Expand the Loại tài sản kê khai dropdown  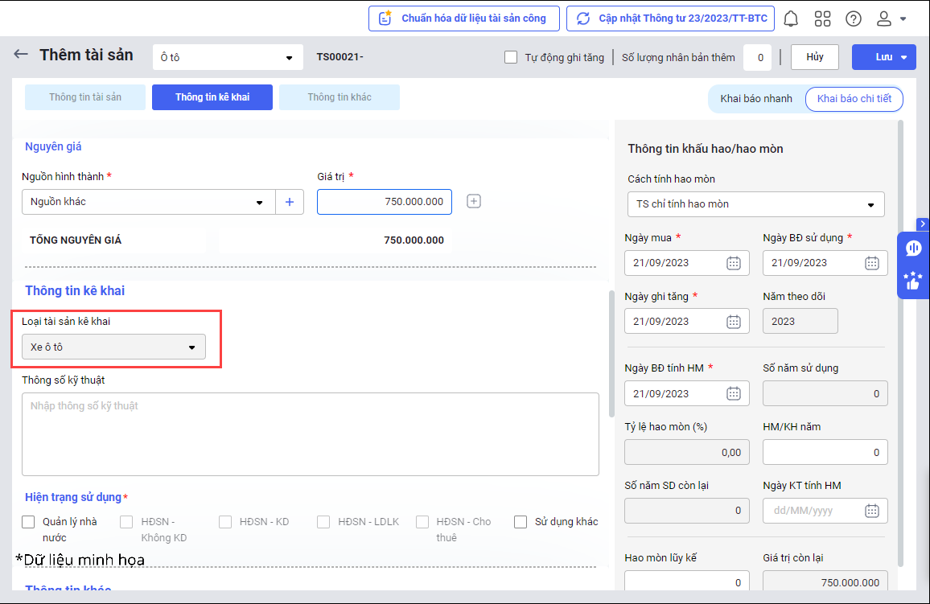coord(113,347)
